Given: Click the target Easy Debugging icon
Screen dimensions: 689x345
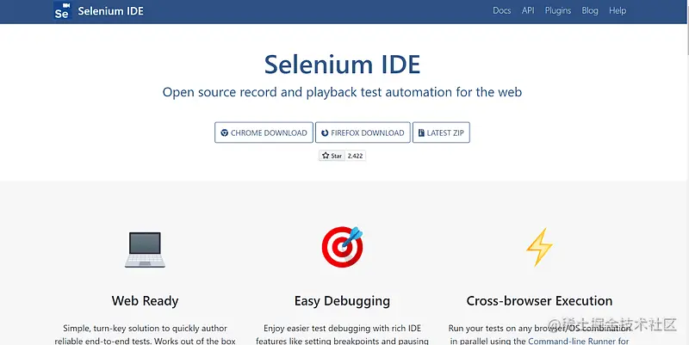Looking at the screenshot, I should click(342, 247).
